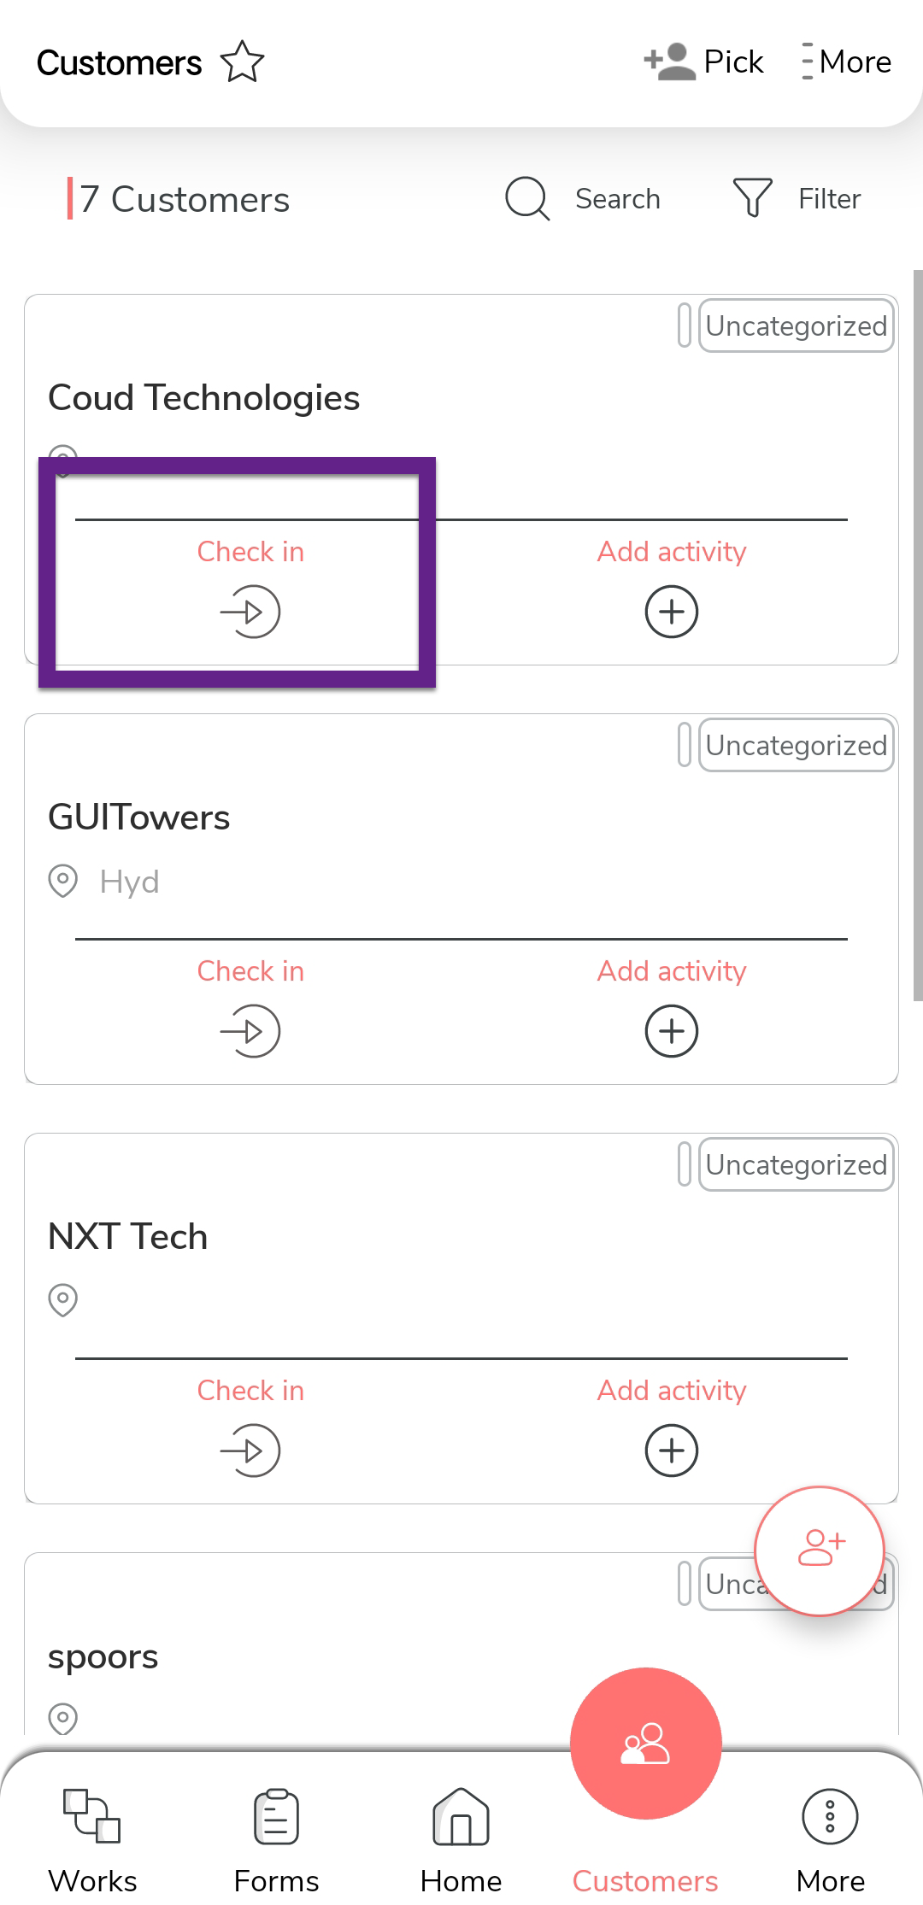
Task: Tap the favorite star next to Customers
Action: 243,62
